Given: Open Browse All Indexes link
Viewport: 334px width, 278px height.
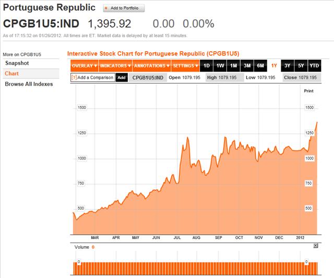Looking at the screenshot, I should coord(29,84).
